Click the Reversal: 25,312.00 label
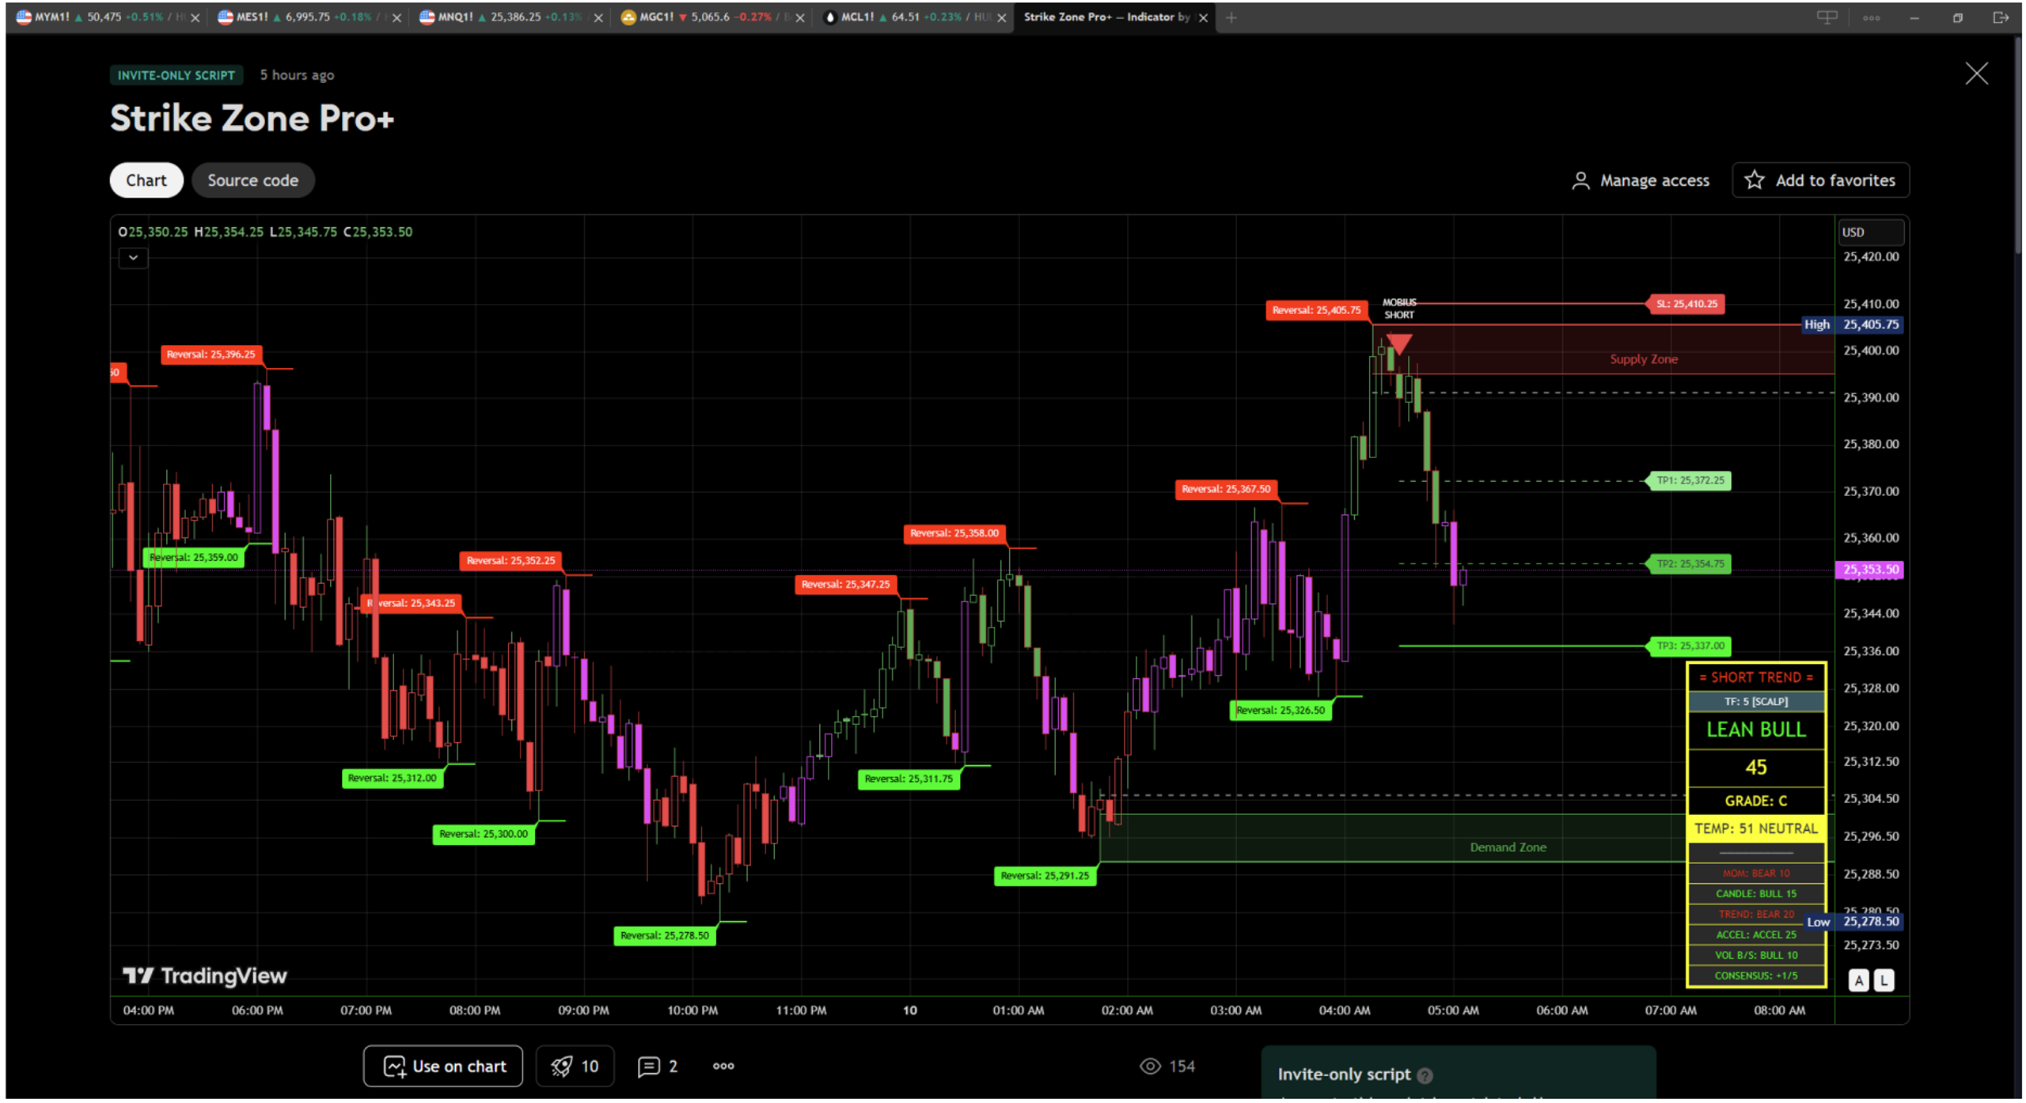This screenshot has width=2026, height=1103. 393,779
